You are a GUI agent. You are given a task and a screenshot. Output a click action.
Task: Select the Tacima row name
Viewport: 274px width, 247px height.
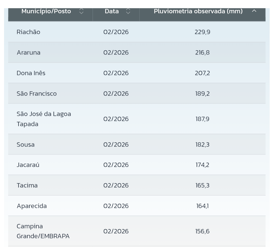27,186
